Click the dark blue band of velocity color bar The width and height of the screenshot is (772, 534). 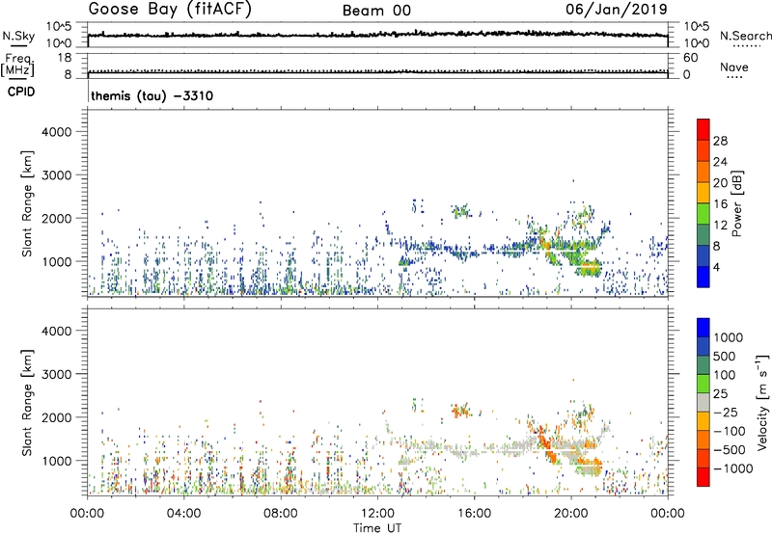(703, 347)
